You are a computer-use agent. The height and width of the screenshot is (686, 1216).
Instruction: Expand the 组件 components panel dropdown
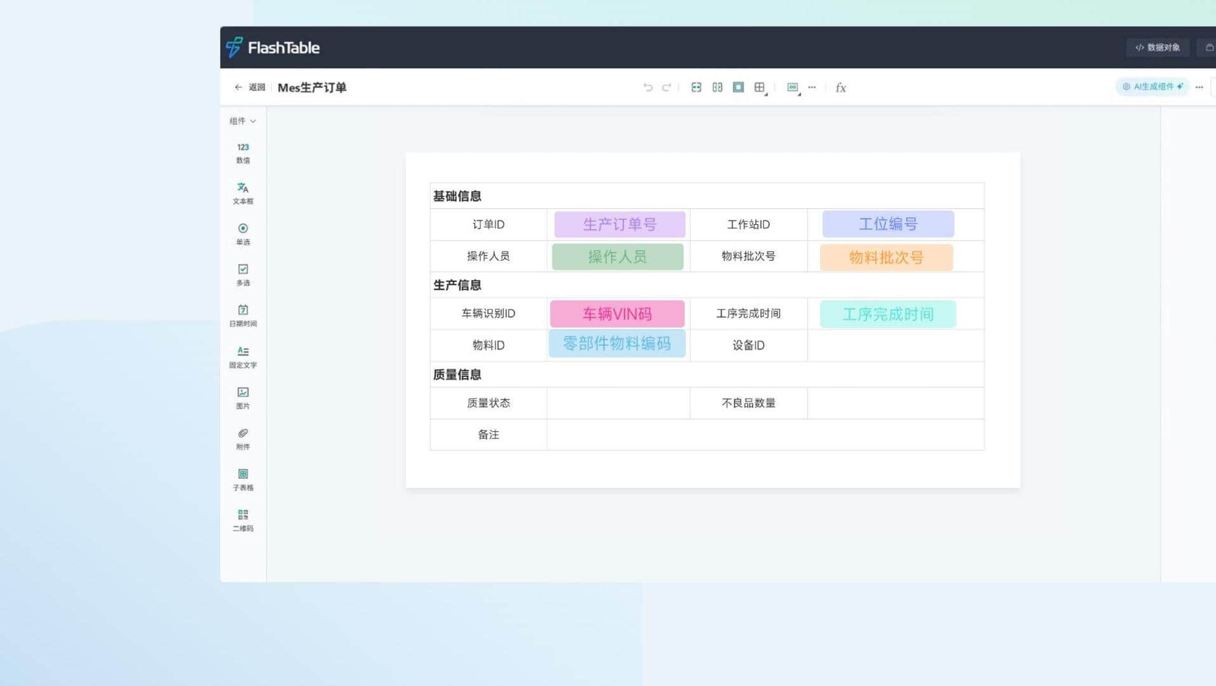[x=242, y=121]
